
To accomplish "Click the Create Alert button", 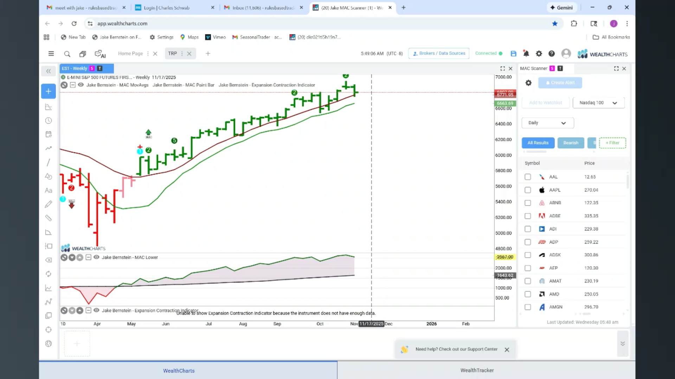I will click(560, 83).
